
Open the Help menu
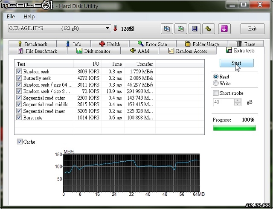pos(29,17)
